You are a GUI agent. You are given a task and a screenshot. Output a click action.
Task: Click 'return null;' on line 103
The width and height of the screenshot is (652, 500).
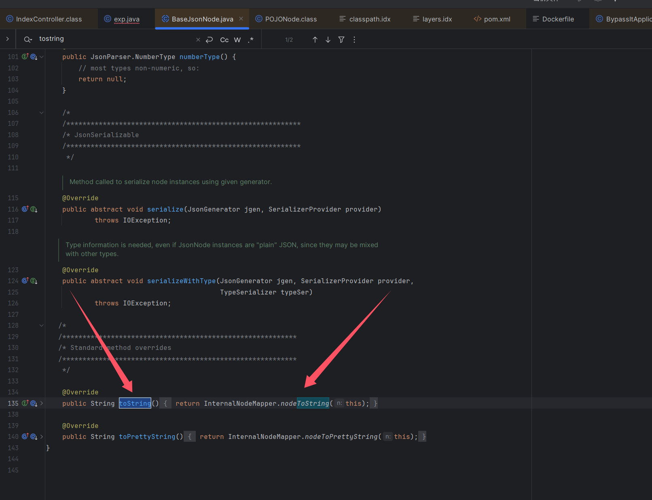pos(102,79)
